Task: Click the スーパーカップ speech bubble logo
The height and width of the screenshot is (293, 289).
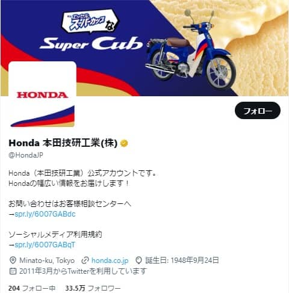Action: click(90, 22)
